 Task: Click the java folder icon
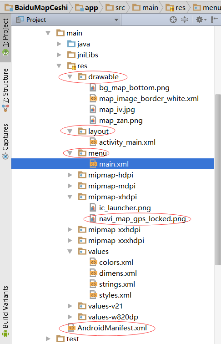71,44
